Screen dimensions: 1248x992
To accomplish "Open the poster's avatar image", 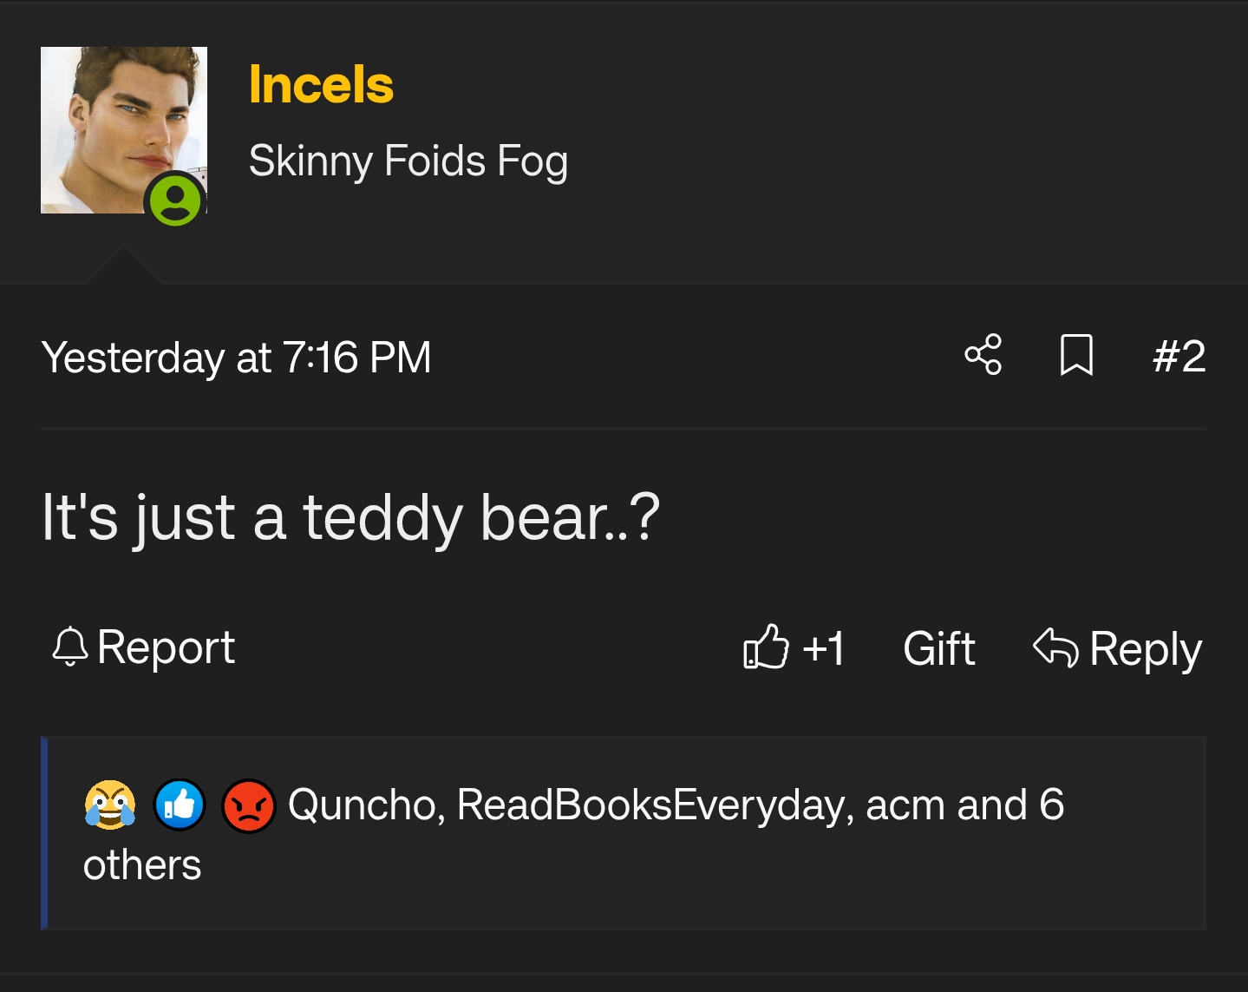I will tap(114, 122).
